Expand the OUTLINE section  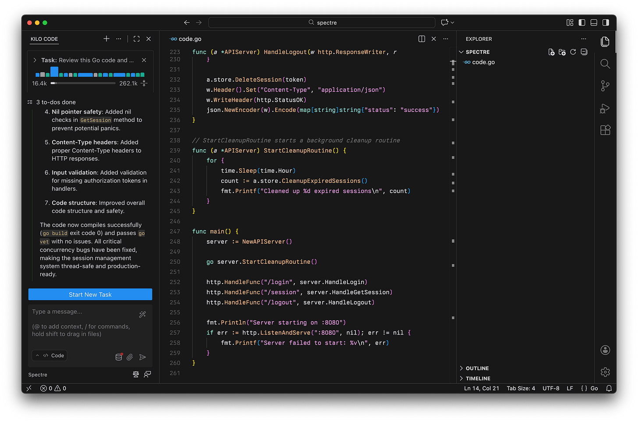click(477, 369)
